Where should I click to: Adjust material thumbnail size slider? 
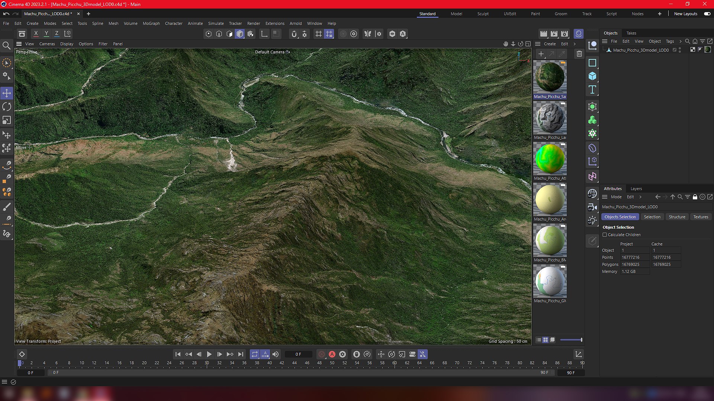[571, 340]
